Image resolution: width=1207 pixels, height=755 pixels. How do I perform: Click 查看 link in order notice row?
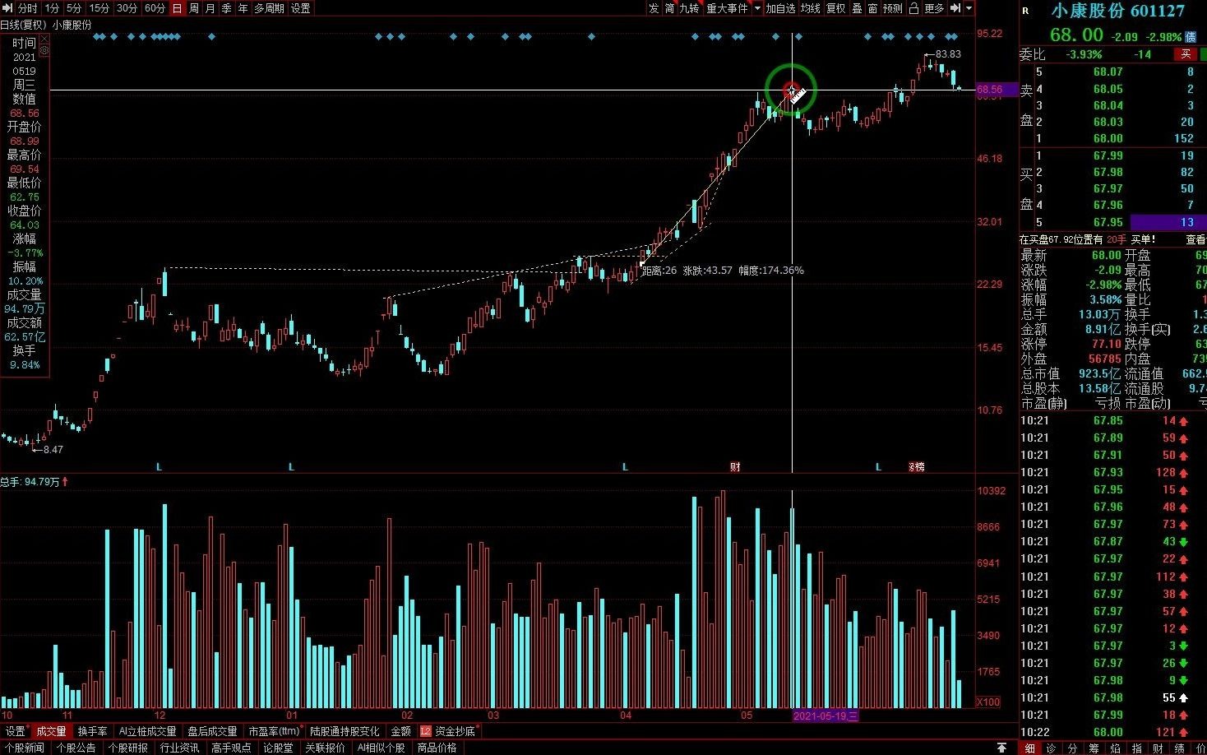pos(1195,239)
